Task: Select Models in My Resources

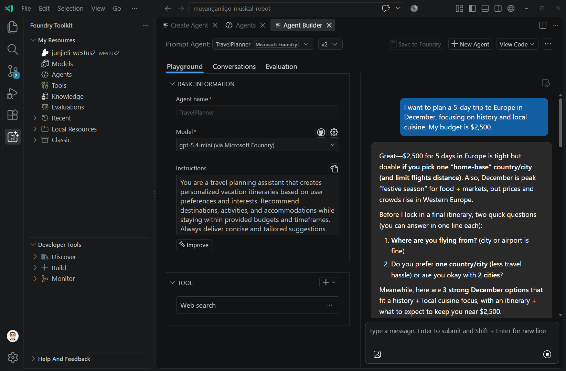Action: (x=62, y=64)
